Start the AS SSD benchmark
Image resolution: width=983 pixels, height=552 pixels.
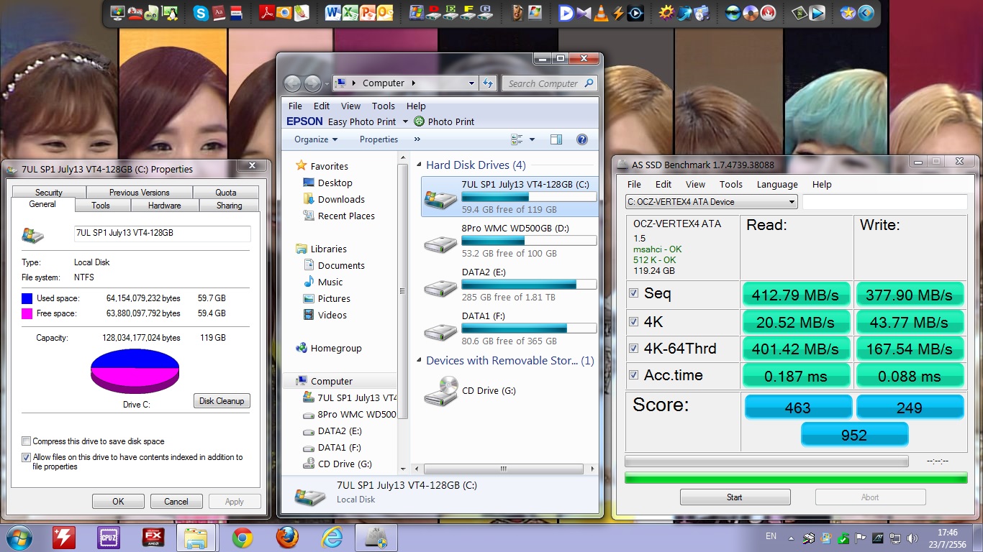coord(734,497)
